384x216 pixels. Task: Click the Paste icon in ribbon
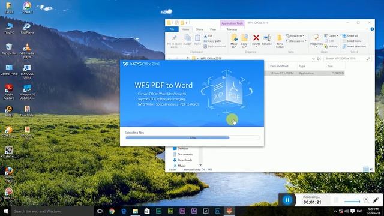click(197, 40)
